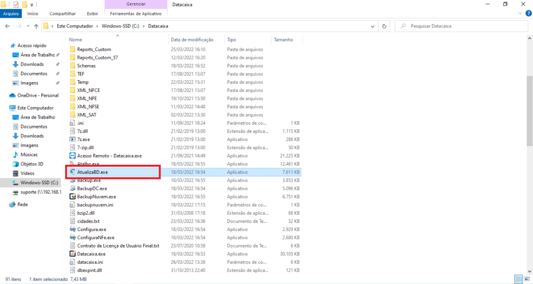The height and width of the screenshot is (284, 533).
Task: Open the AtualizaBD.exe application file
Action: (93, 171)
